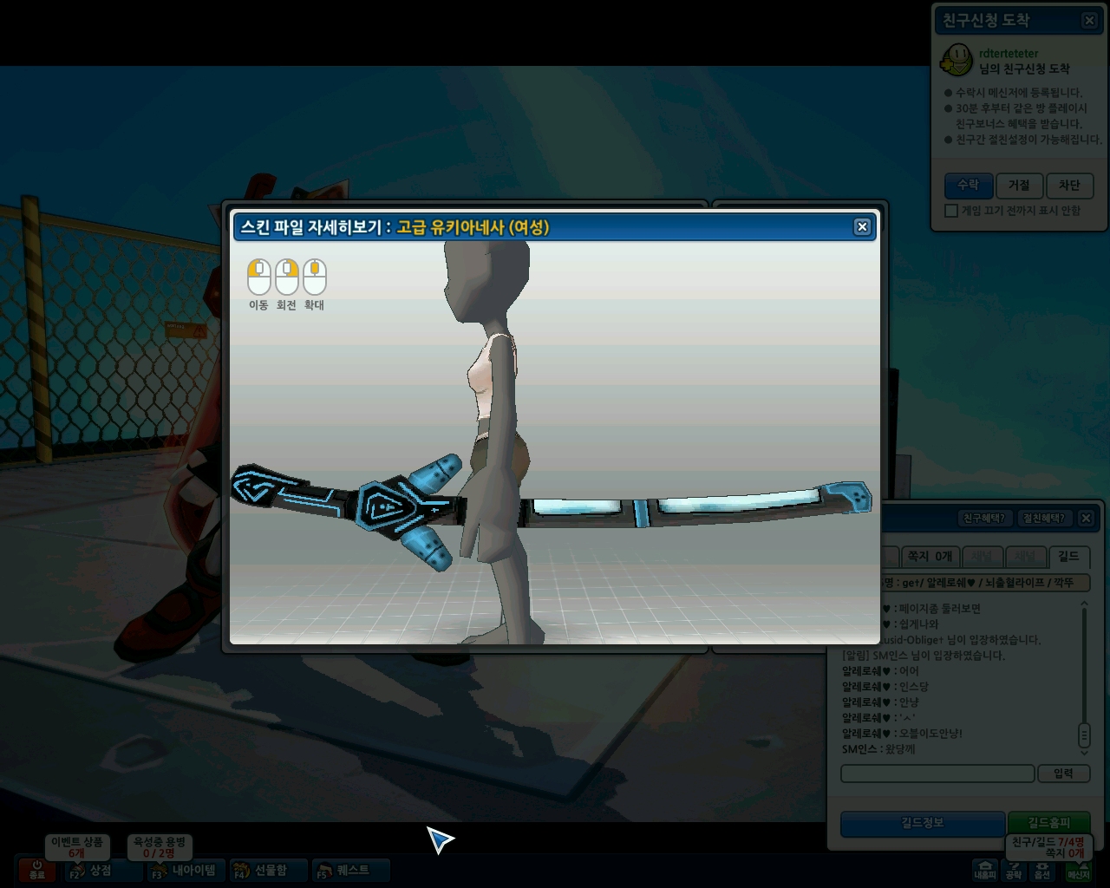Close the skin file detail viewer window
Viewport: 1110px width, 888px height.
point(862,226)
